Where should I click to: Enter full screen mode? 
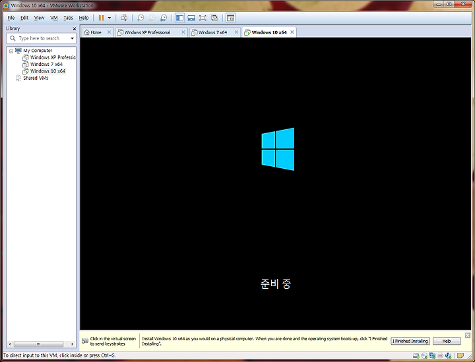click(203, 18)
